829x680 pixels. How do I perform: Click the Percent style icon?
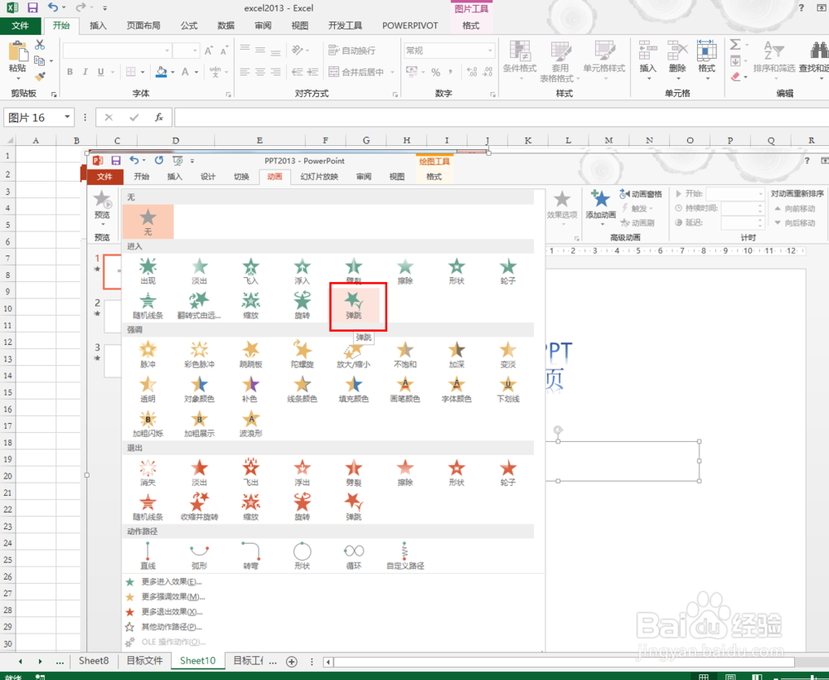tap(436, 72)
